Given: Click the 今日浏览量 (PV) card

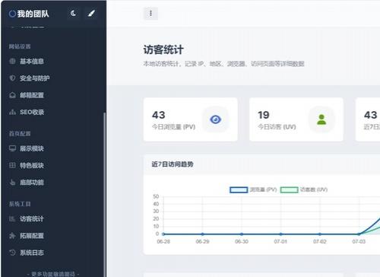Looking at the screenshot, I should pyautogui.click(x=191, y=119).
